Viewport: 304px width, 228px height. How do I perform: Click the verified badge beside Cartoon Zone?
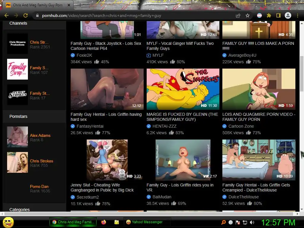coord(224,126)
